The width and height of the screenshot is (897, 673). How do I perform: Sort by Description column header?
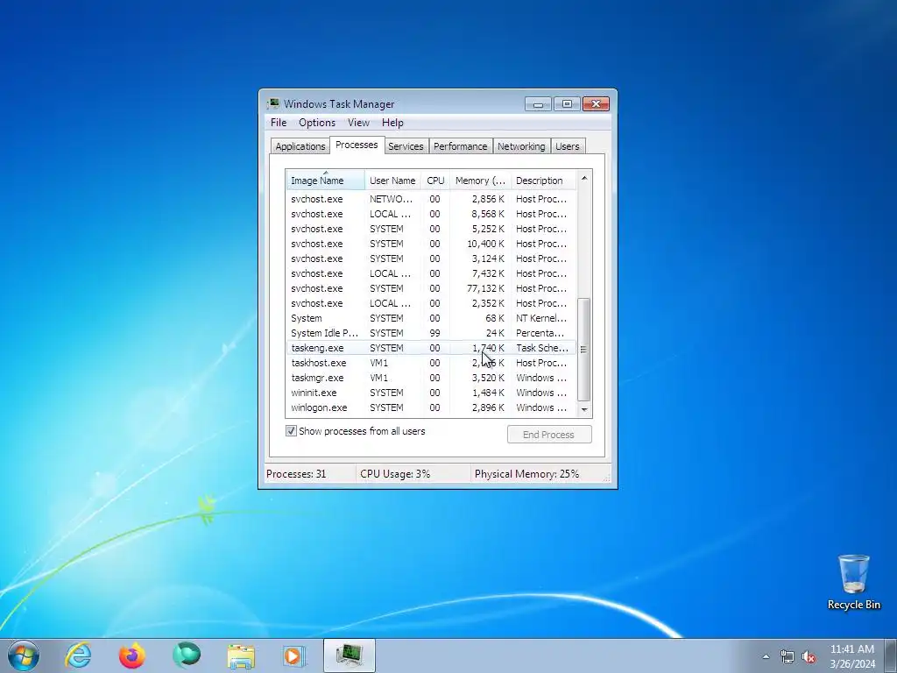543,181
